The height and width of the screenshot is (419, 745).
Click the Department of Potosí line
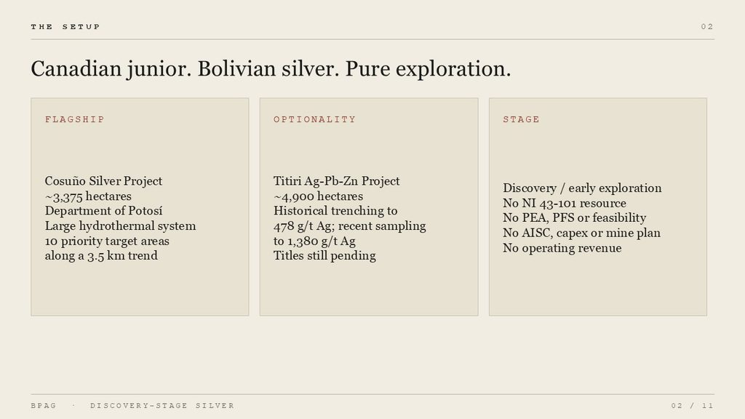pos(103,211)
